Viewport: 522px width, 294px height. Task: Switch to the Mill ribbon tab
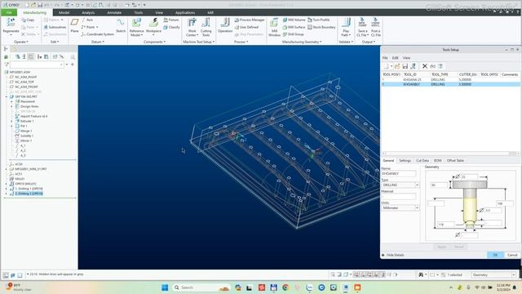click(210, 13)
